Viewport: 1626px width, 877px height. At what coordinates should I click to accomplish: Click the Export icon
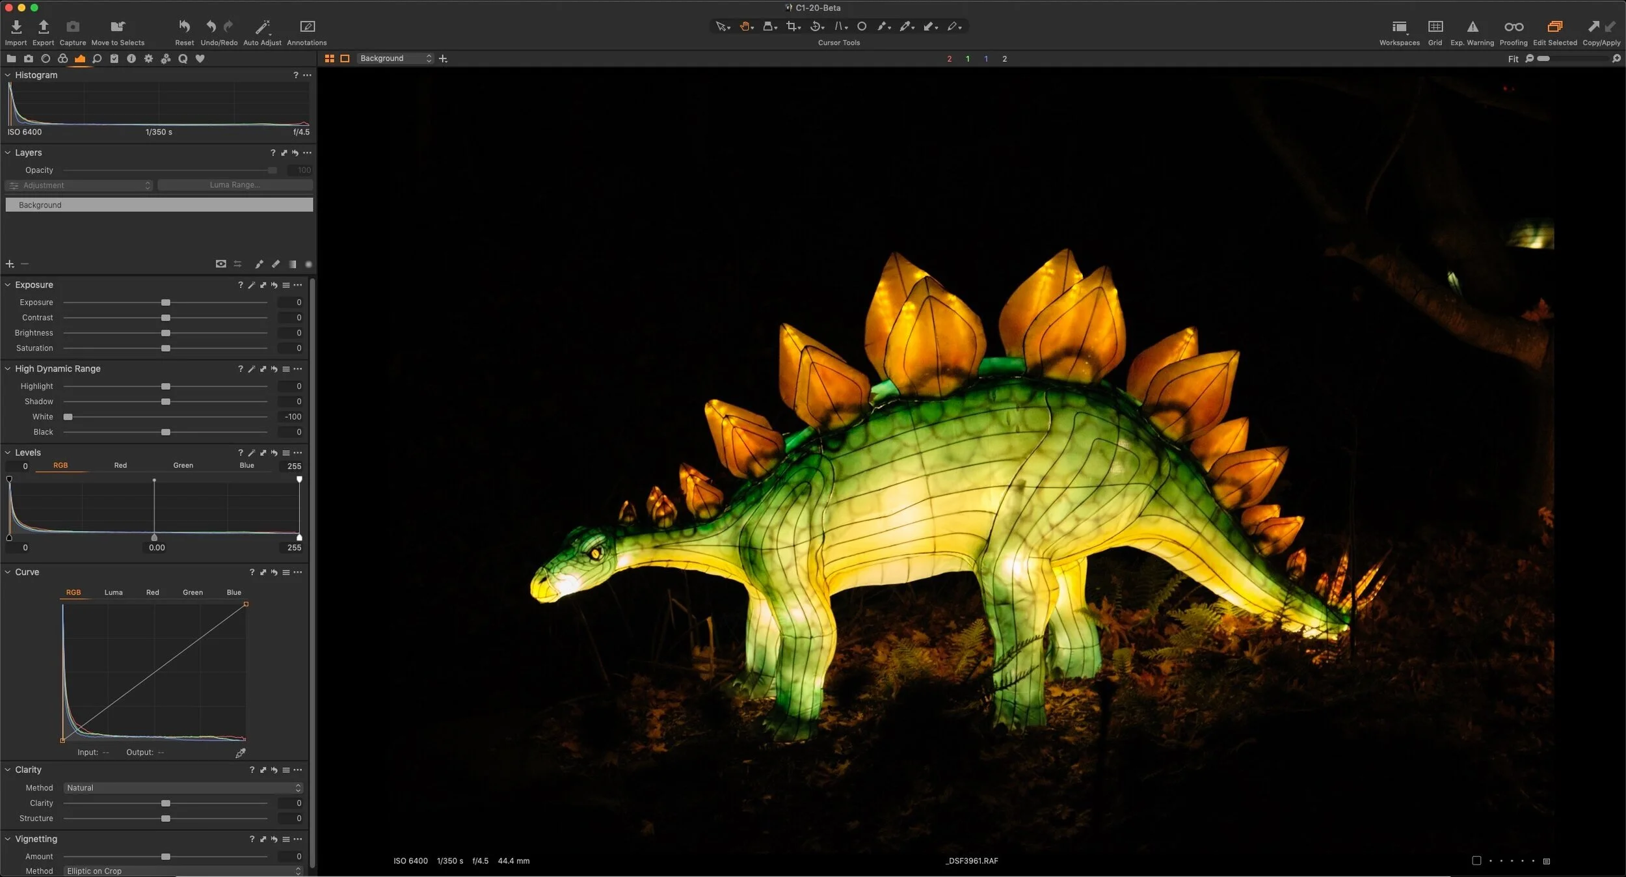click(44, 27)
